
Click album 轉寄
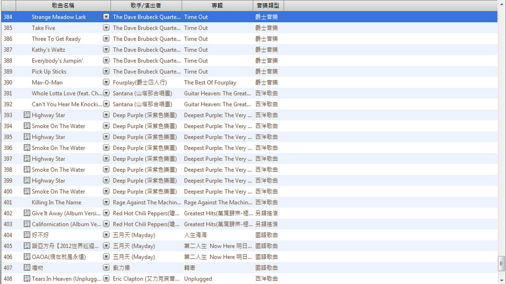pyautogui.click(x=189, y=267)
